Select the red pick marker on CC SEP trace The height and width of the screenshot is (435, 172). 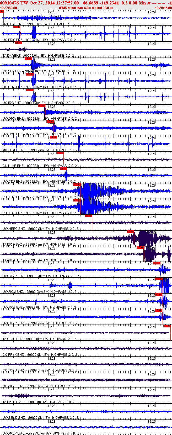(x=28, y=59)
